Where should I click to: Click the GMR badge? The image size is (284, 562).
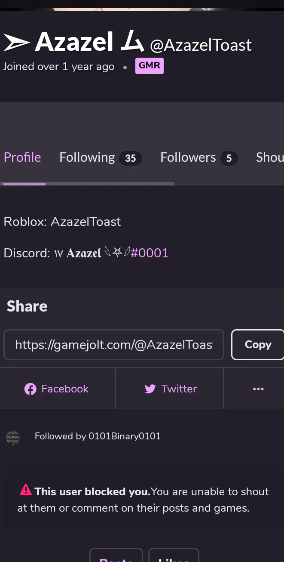point(150,66)
